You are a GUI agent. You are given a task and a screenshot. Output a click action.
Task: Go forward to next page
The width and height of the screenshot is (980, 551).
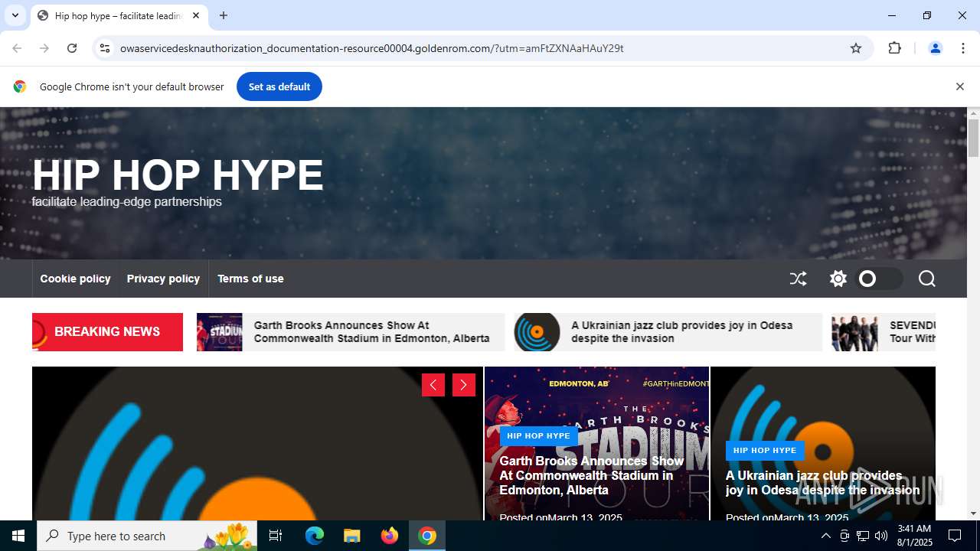(x=44, y=48)
